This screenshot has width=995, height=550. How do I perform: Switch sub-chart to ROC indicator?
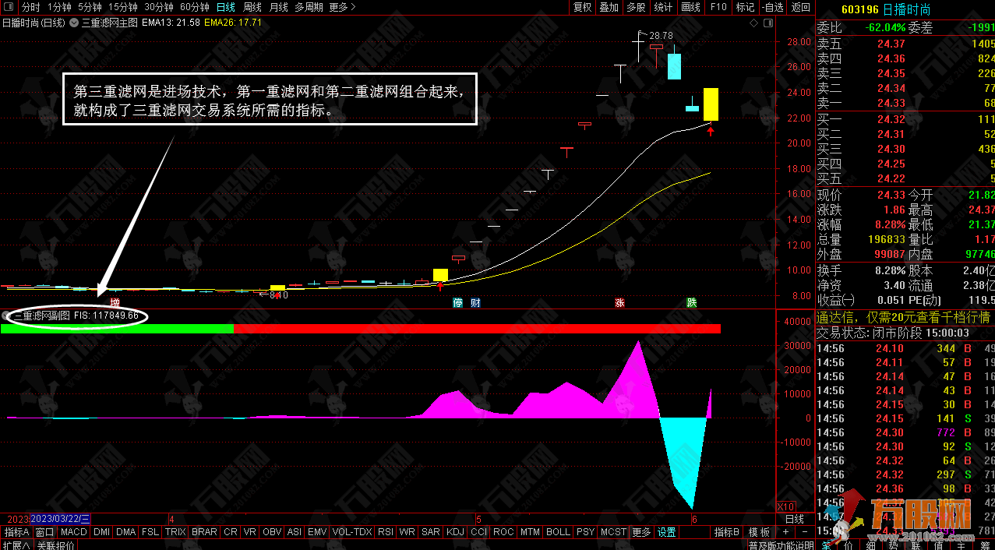(x=503, y=532)
